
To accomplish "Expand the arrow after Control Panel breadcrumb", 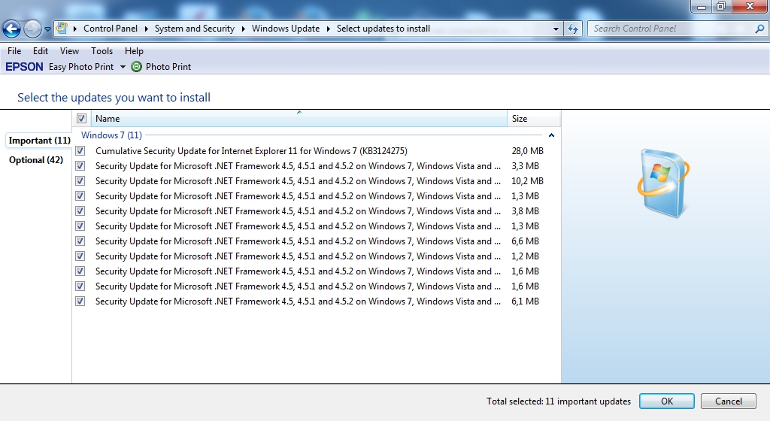I will [147, 29].
